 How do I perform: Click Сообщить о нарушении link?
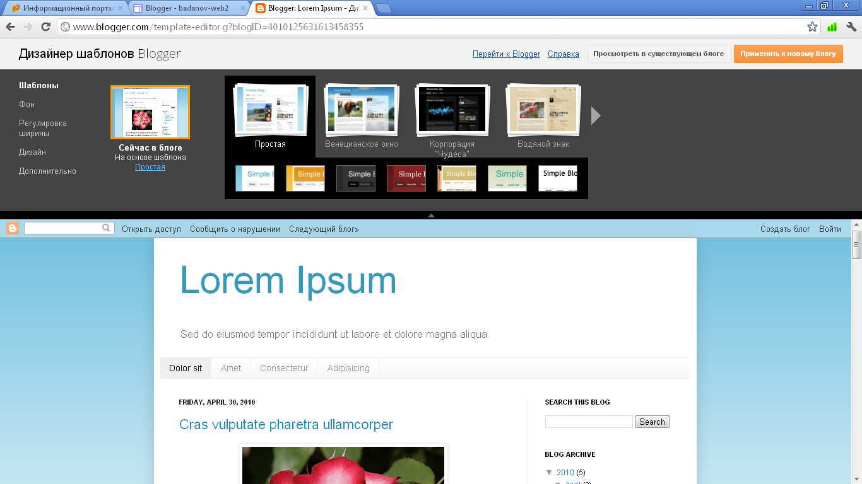235,229
